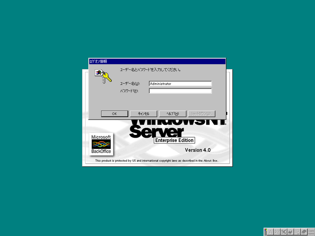The height and width of the screenshot is (236, 315).
Task: Click the grayed-out シャットダウン(S) button
Action: click(x=202, y=114)
